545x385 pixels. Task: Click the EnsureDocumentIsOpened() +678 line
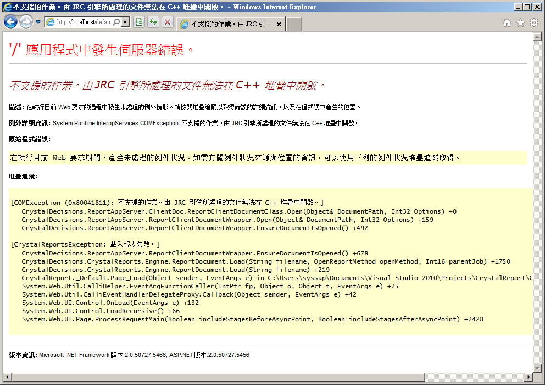[x=194, y=253]
